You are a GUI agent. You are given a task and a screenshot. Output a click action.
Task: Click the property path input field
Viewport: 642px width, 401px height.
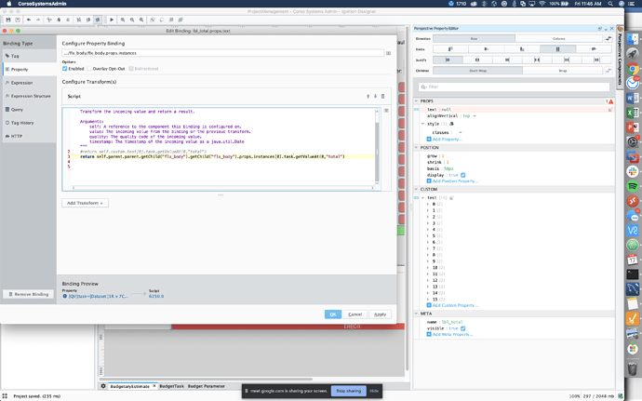pyautogui.click(x=223, y=53)
